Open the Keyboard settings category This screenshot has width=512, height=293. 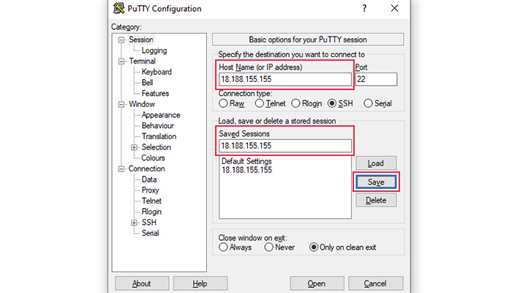click(x=157, y=72)
